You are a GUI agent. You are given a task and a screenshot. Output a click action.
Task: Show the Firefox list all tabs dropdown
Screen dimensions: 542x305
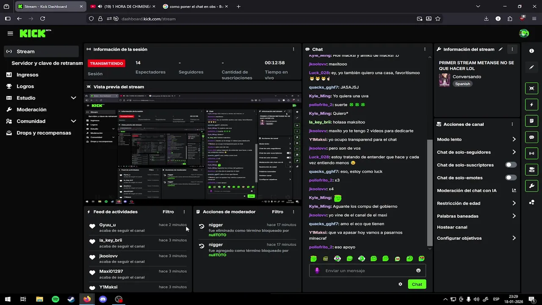coord(478,6)
